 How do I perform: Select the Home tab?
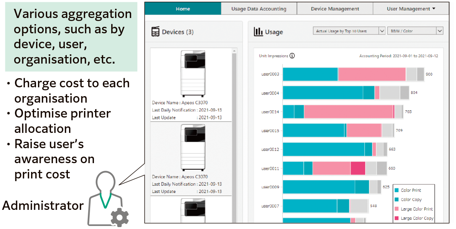[x=183, y=8]
